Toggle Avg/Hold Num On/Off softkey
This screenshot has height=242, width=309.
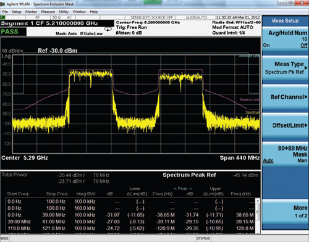tap(286, 39)
